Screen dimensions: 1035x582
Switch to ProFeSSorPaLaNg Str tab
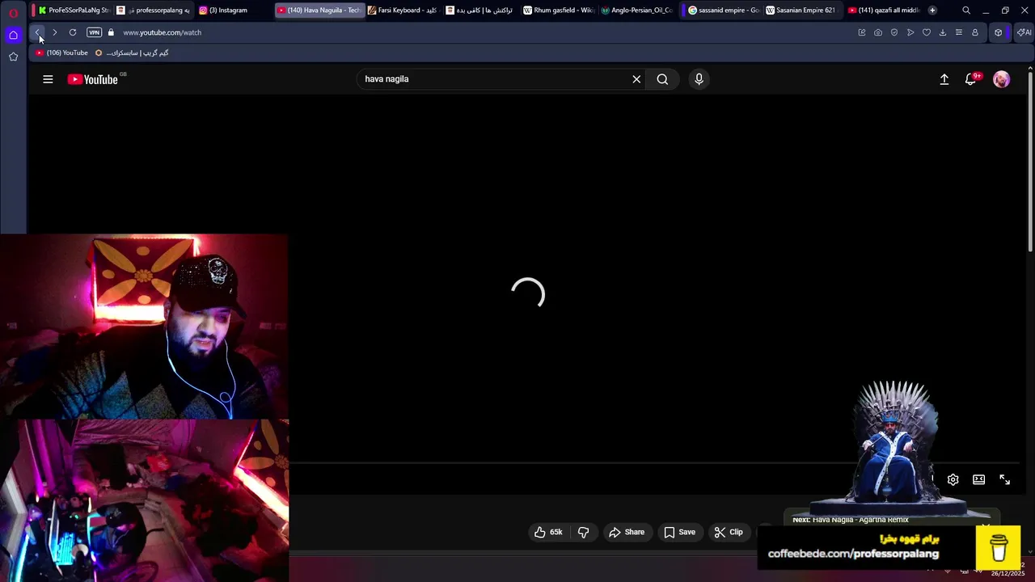tap(74, 11)
